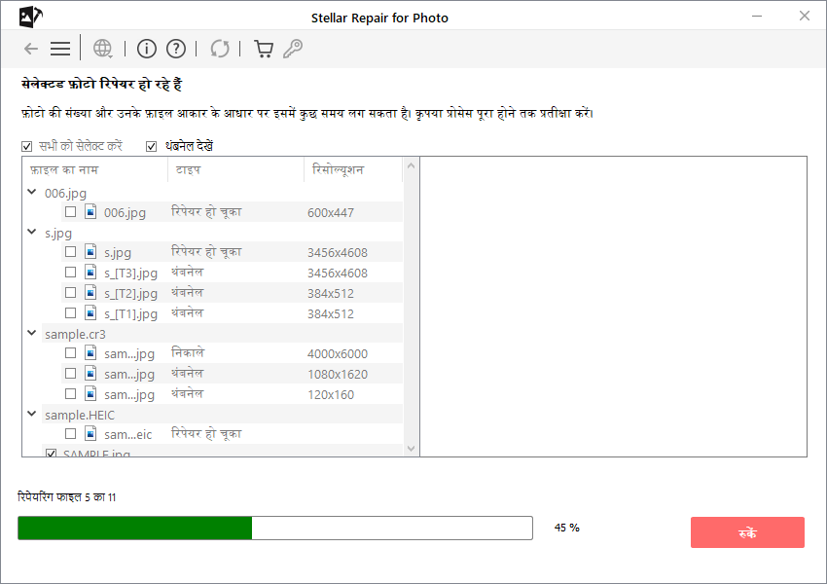Toggle the सभी को सेलेक्ट करें checkbox
827x584 pixels.
pos(27,146)
